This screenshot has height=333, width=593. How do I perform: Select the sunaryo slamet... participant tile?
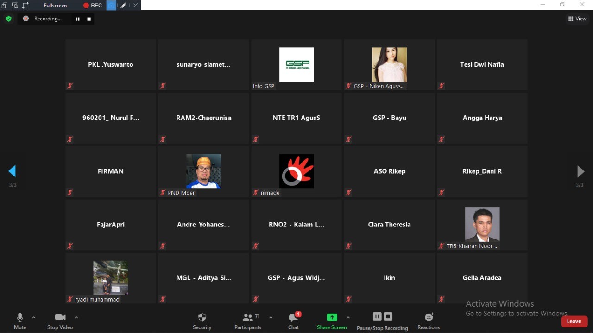(x=203, y=64)
